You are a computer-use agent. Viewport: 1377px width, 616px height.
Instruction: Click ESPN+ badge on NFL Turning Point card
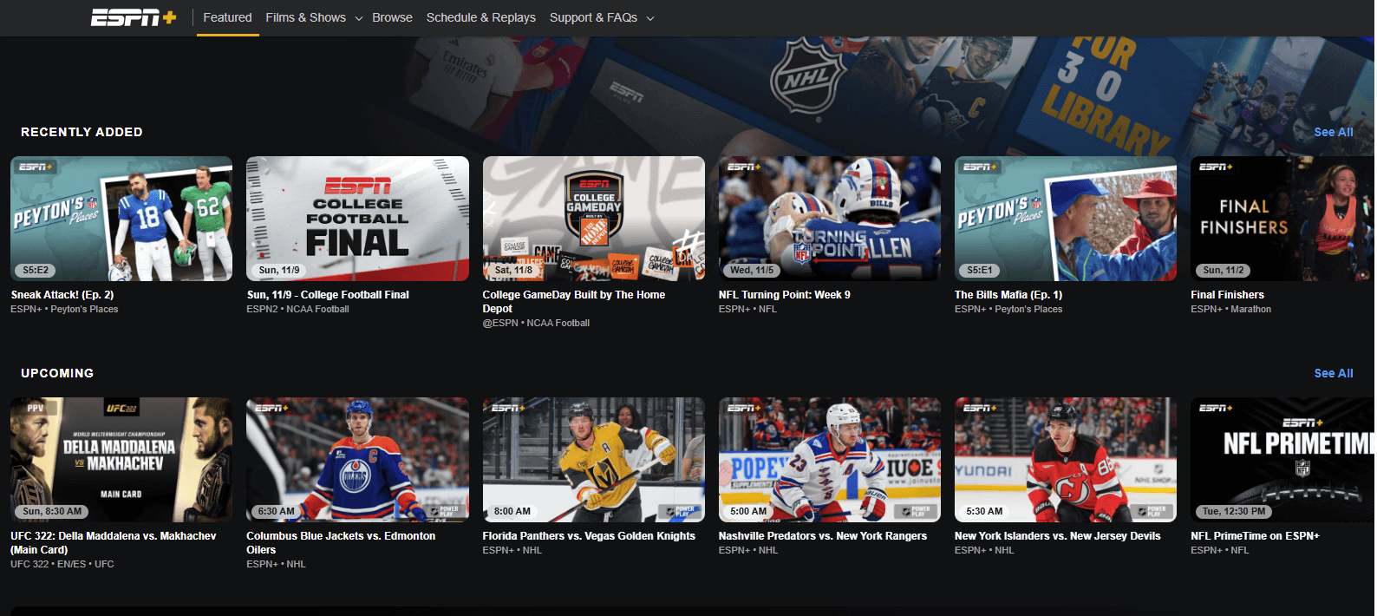click(744, 167)
